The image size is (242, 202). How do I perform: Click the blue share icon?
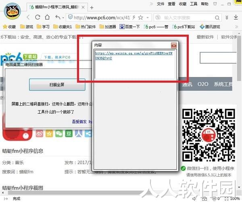coord(88,134)
